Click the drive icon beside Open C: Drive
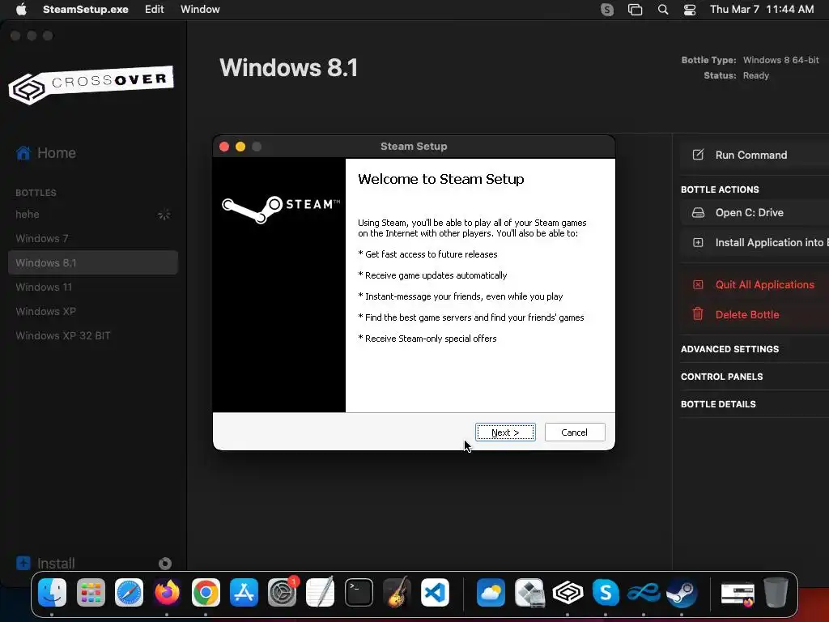This screenshot has width=829, height=622. pos(698,213)
